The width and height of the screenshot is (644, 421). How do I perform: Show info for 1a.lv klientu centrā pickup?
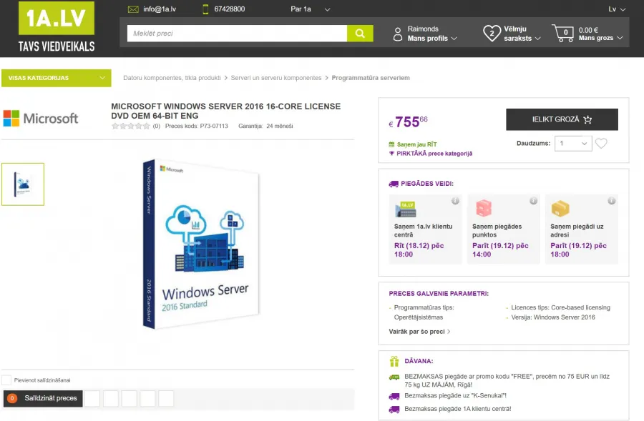tap(455, 201)
